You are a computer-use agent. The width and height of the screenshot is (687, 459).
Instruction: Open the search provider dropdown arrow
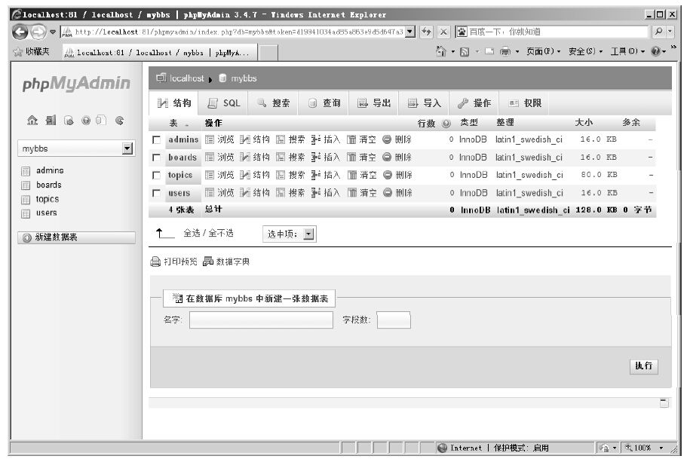pos(670,32)
